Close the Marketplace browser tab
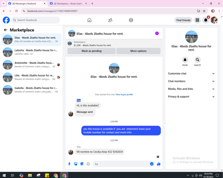Screen dimensions: 223x178 [86, 4]
